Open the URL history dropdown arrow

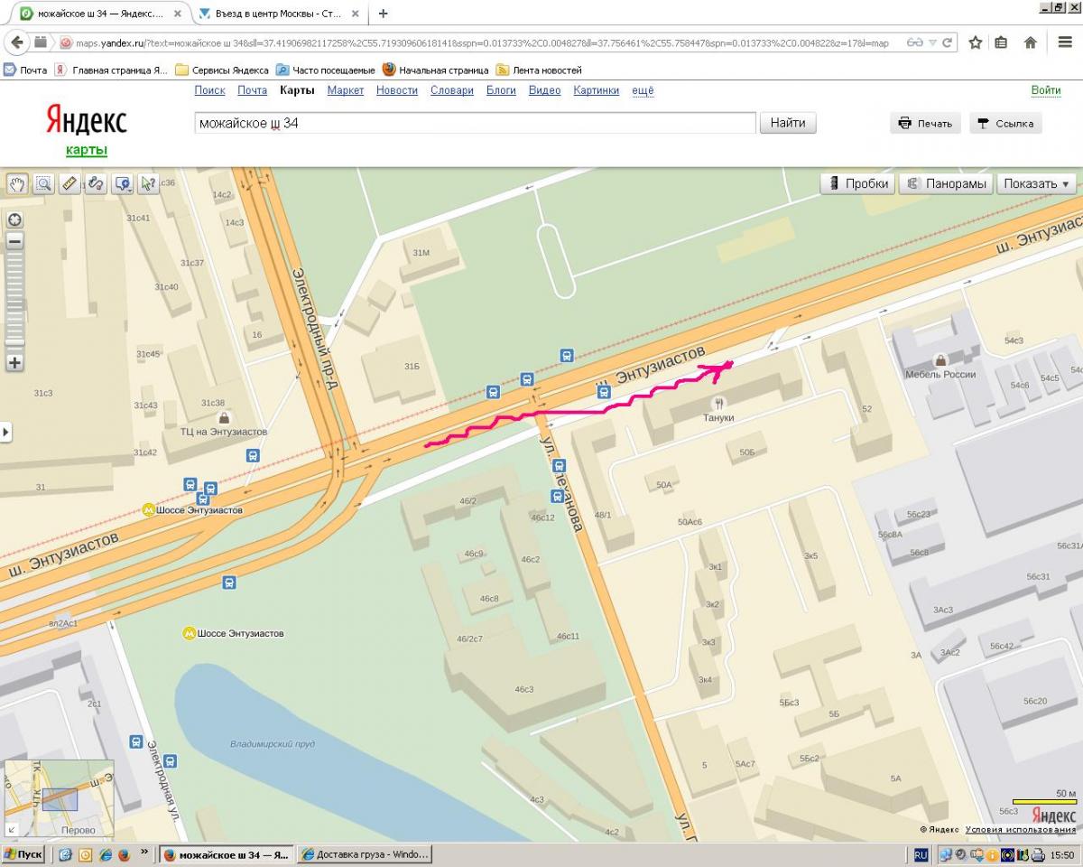[x=933, y=42]
